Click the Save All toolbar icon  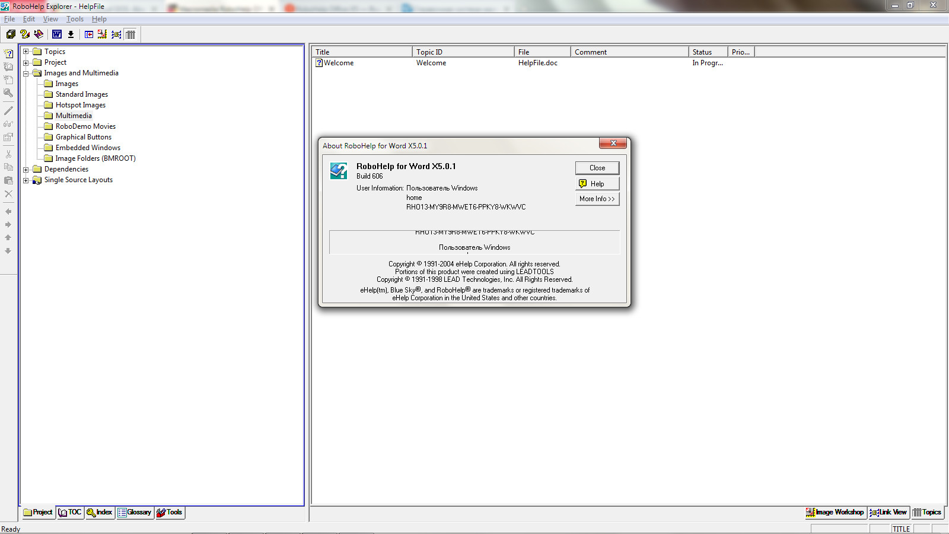click(x=11, y=34)
